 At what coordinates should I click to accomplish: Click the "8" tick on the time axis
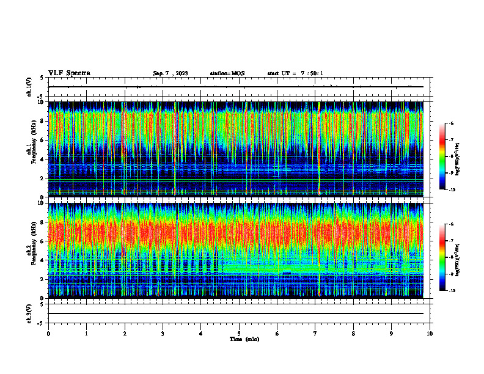(x=353, y=334)
